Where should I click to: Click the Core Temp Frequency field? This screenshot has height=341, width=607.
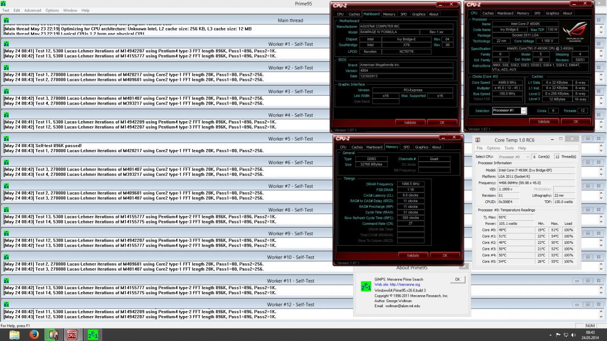[537, 183]
